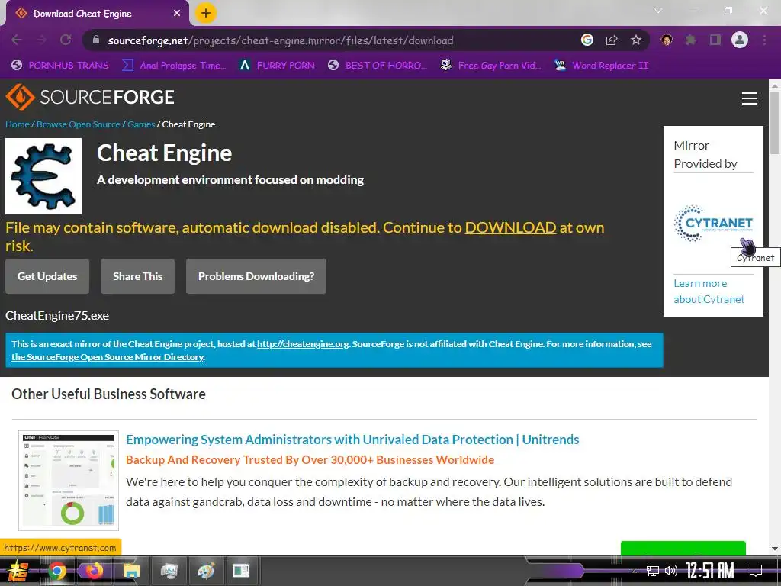Click the SourceForge logo
The width and height of the screenshot is (781, 586).
pyautogui.click(x=90, y=97)
